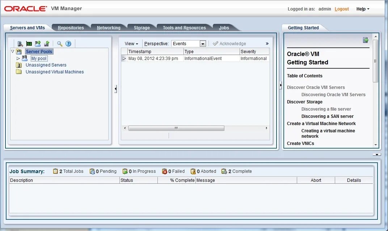388x231 pixels.
Task: Click the Pending jobs icon
Action: (x=92, y=171)
